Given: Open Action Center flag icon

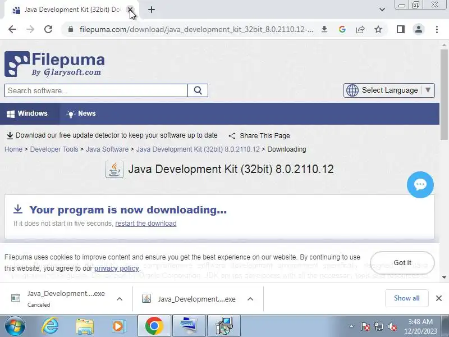Looking at the screenshot, I should [365, 326].
